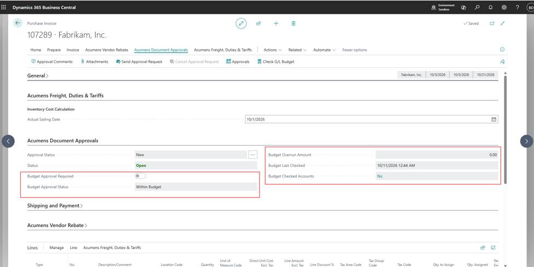Expand the General section
The width and height of the screenshot is (534, 267).
tap(37, 76)
